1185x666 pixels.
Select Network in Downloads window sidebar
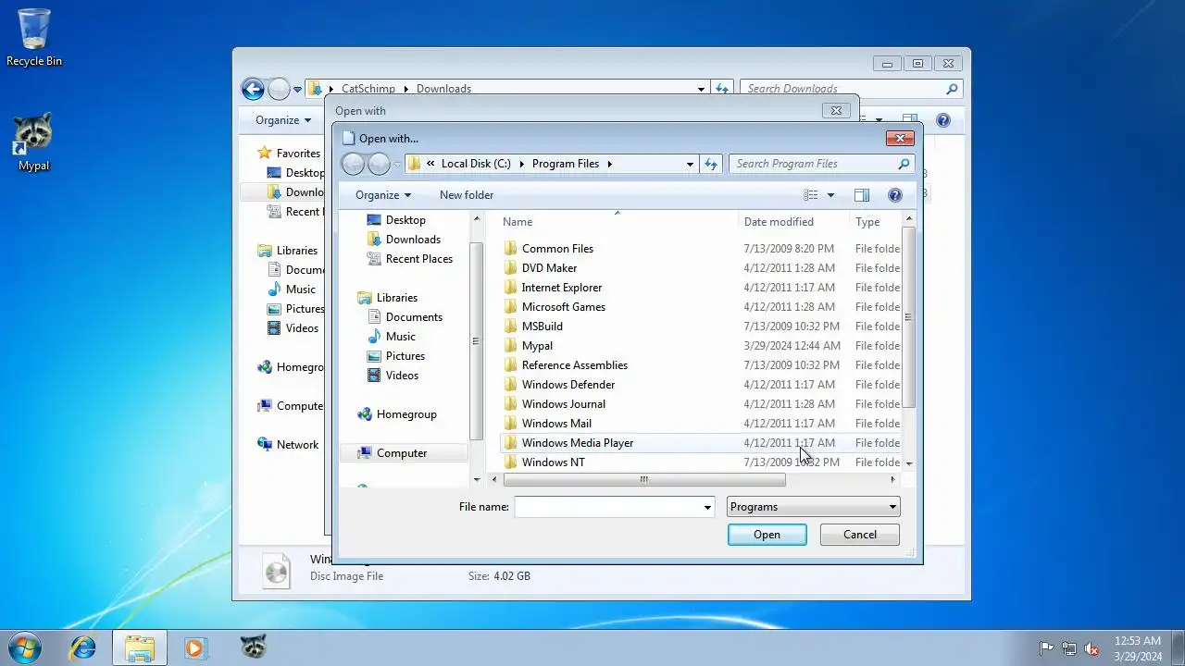297,445
